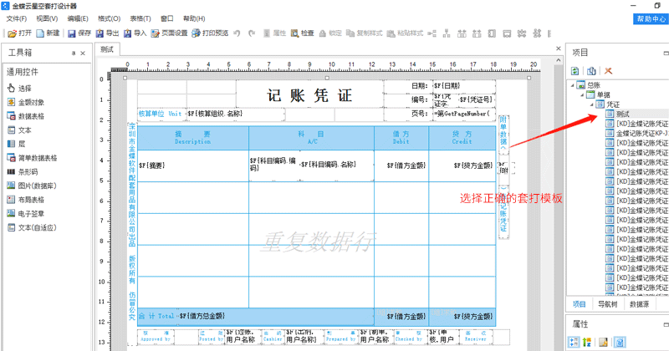
Task: Click the red delete icon in 项目 panel
Action: 609,71
